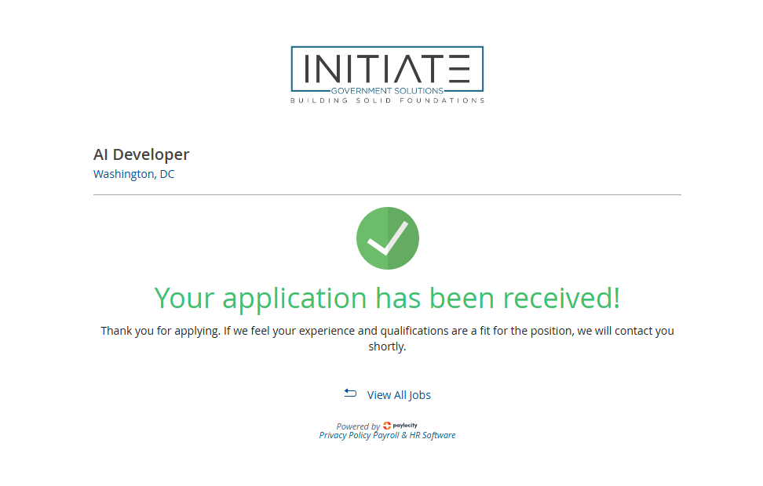Click the orange Paylocity swirl icon

[x=387, y=426]
